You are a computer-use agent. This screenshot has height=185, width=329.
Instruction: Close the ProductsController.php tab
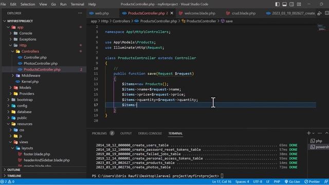coord(172,13)
